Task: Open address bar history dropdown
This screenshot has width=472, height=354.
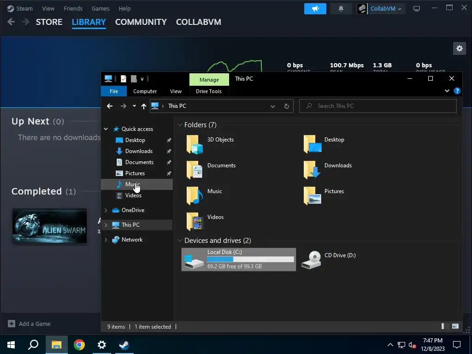Action: click(x=273, y=106)
